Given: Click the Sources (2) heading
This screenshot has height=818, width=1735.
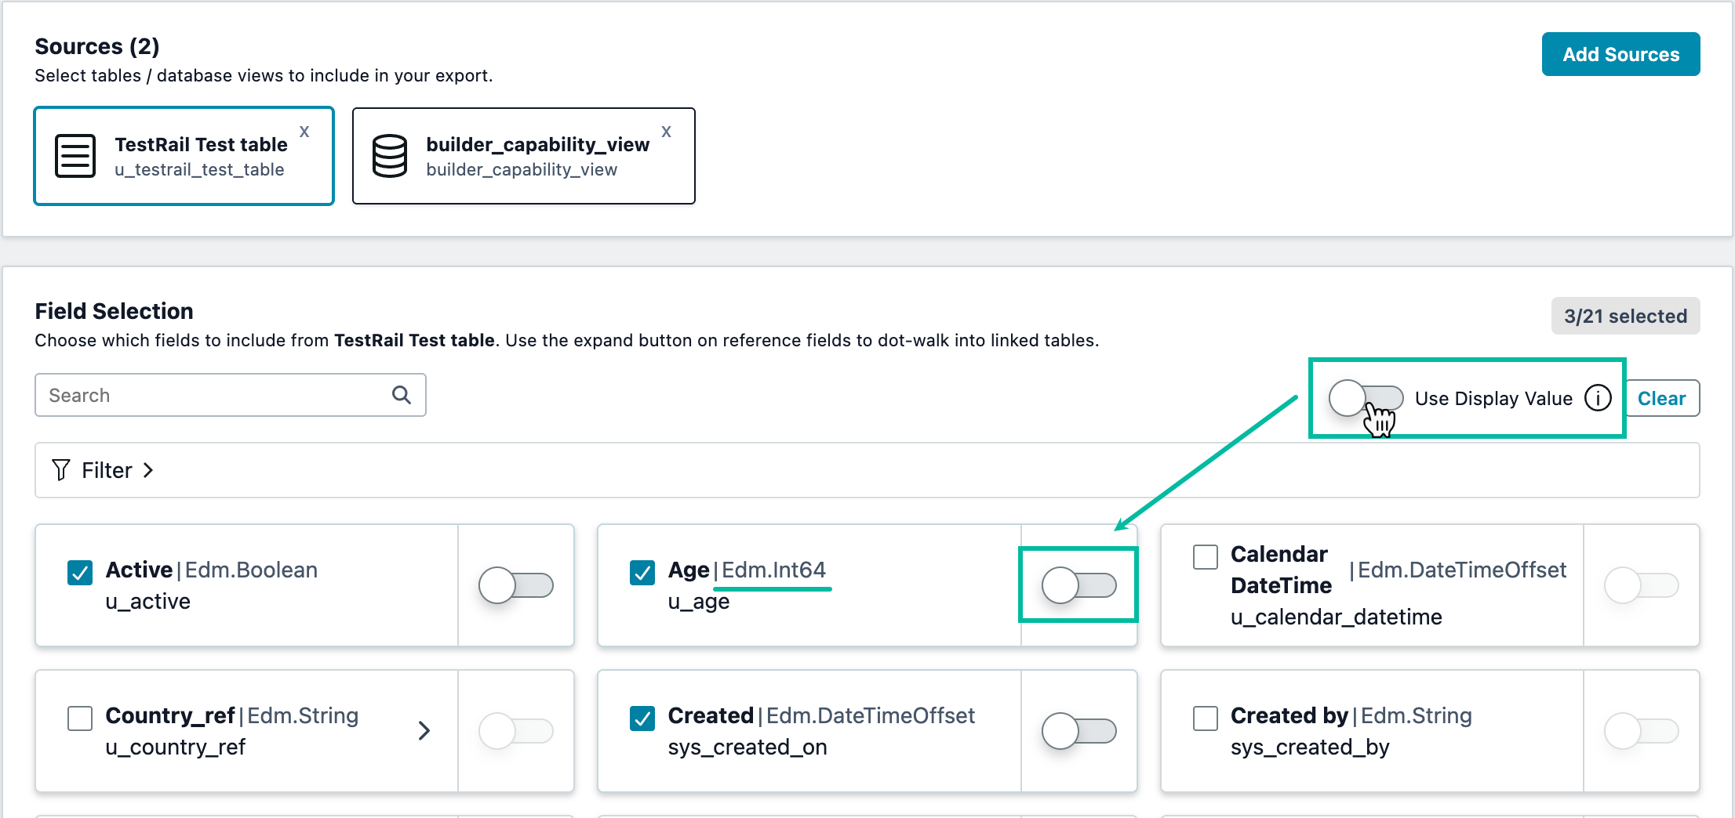Looking at the screenshot, I should pos(97,46).
